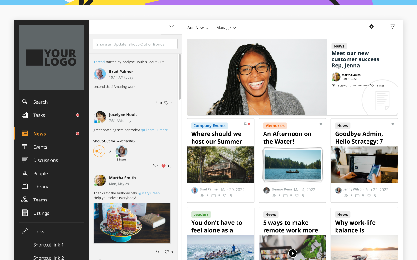Screen dimensions: 417x260
Task: Click the @Elinore Sumner mention link
Action: pos(154,130)
